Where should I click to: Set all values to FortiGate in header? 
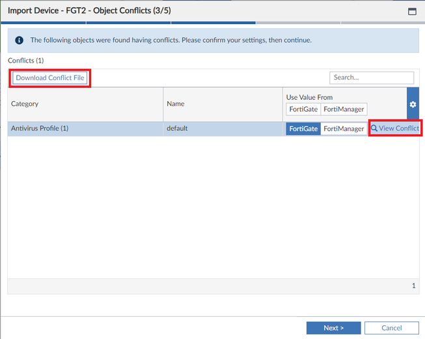pyautogui.click(x=303, y=109)
